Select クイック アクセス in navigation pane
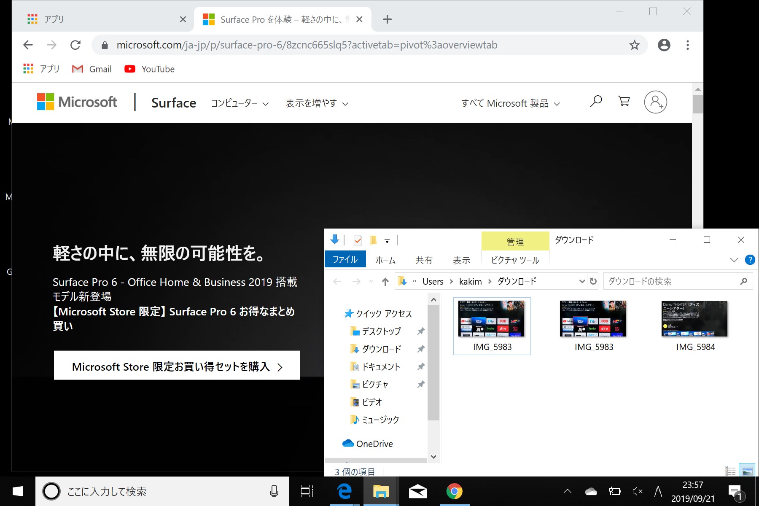This screenshot has height=506, width=759. tap(378, 313)
